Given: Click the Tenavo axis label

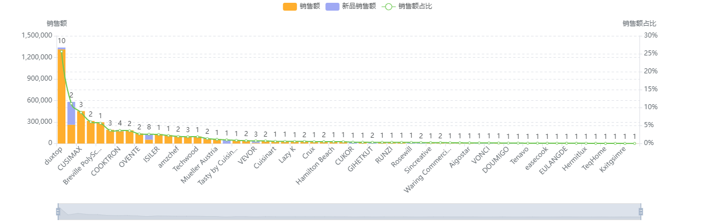Looking at the screenshot, I should (x=521, y=157).
